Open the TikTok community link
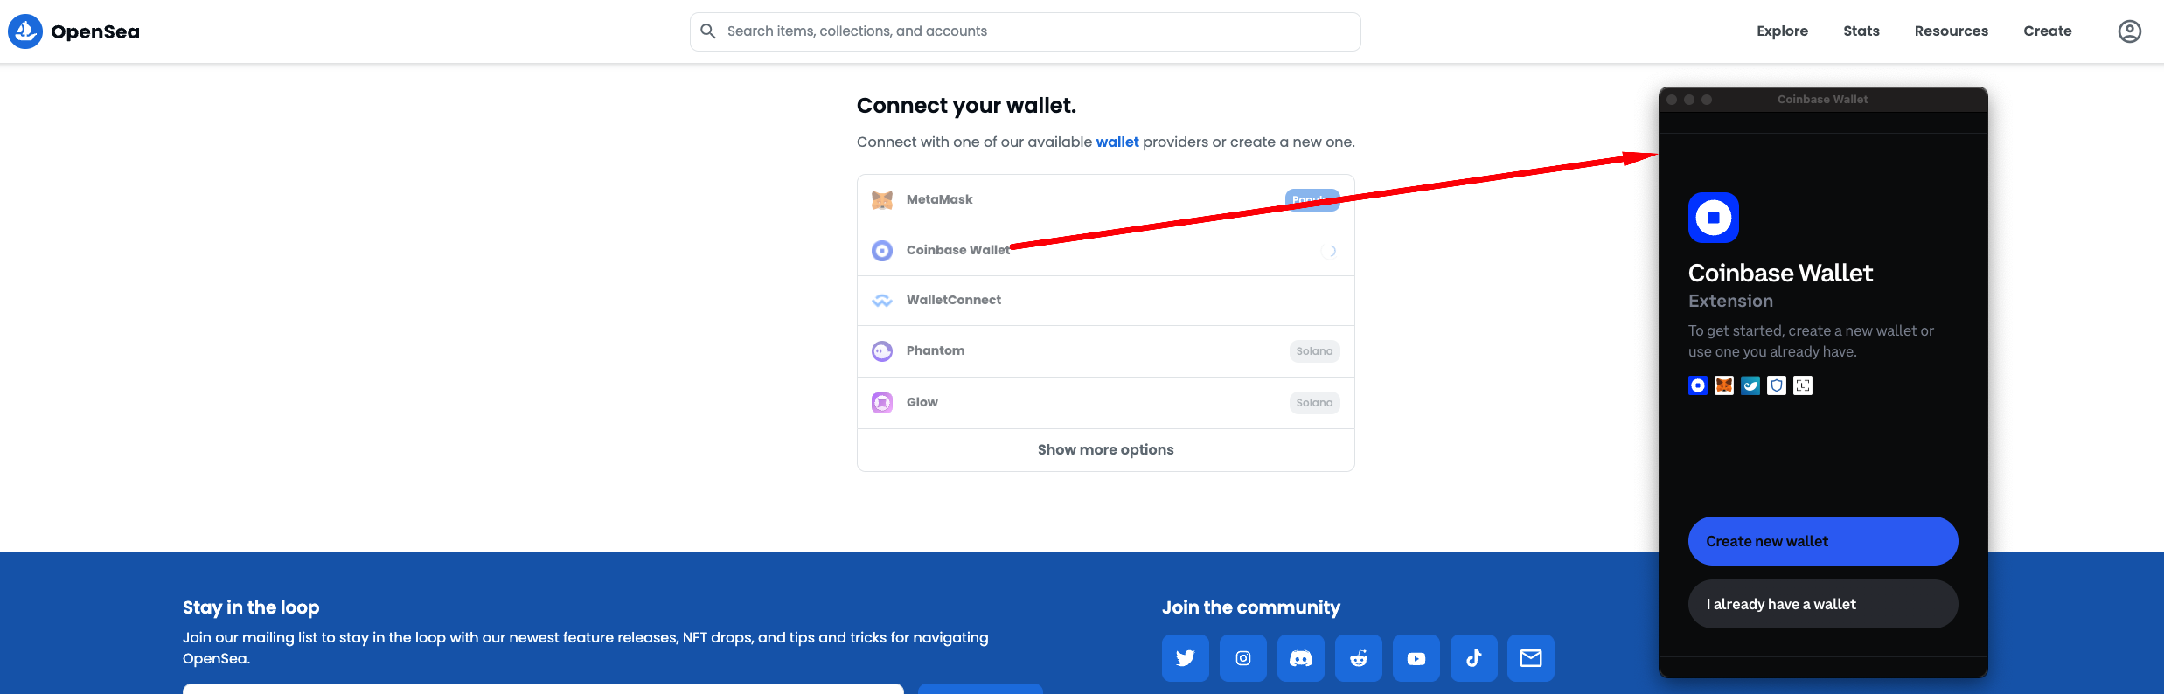 1473,658
